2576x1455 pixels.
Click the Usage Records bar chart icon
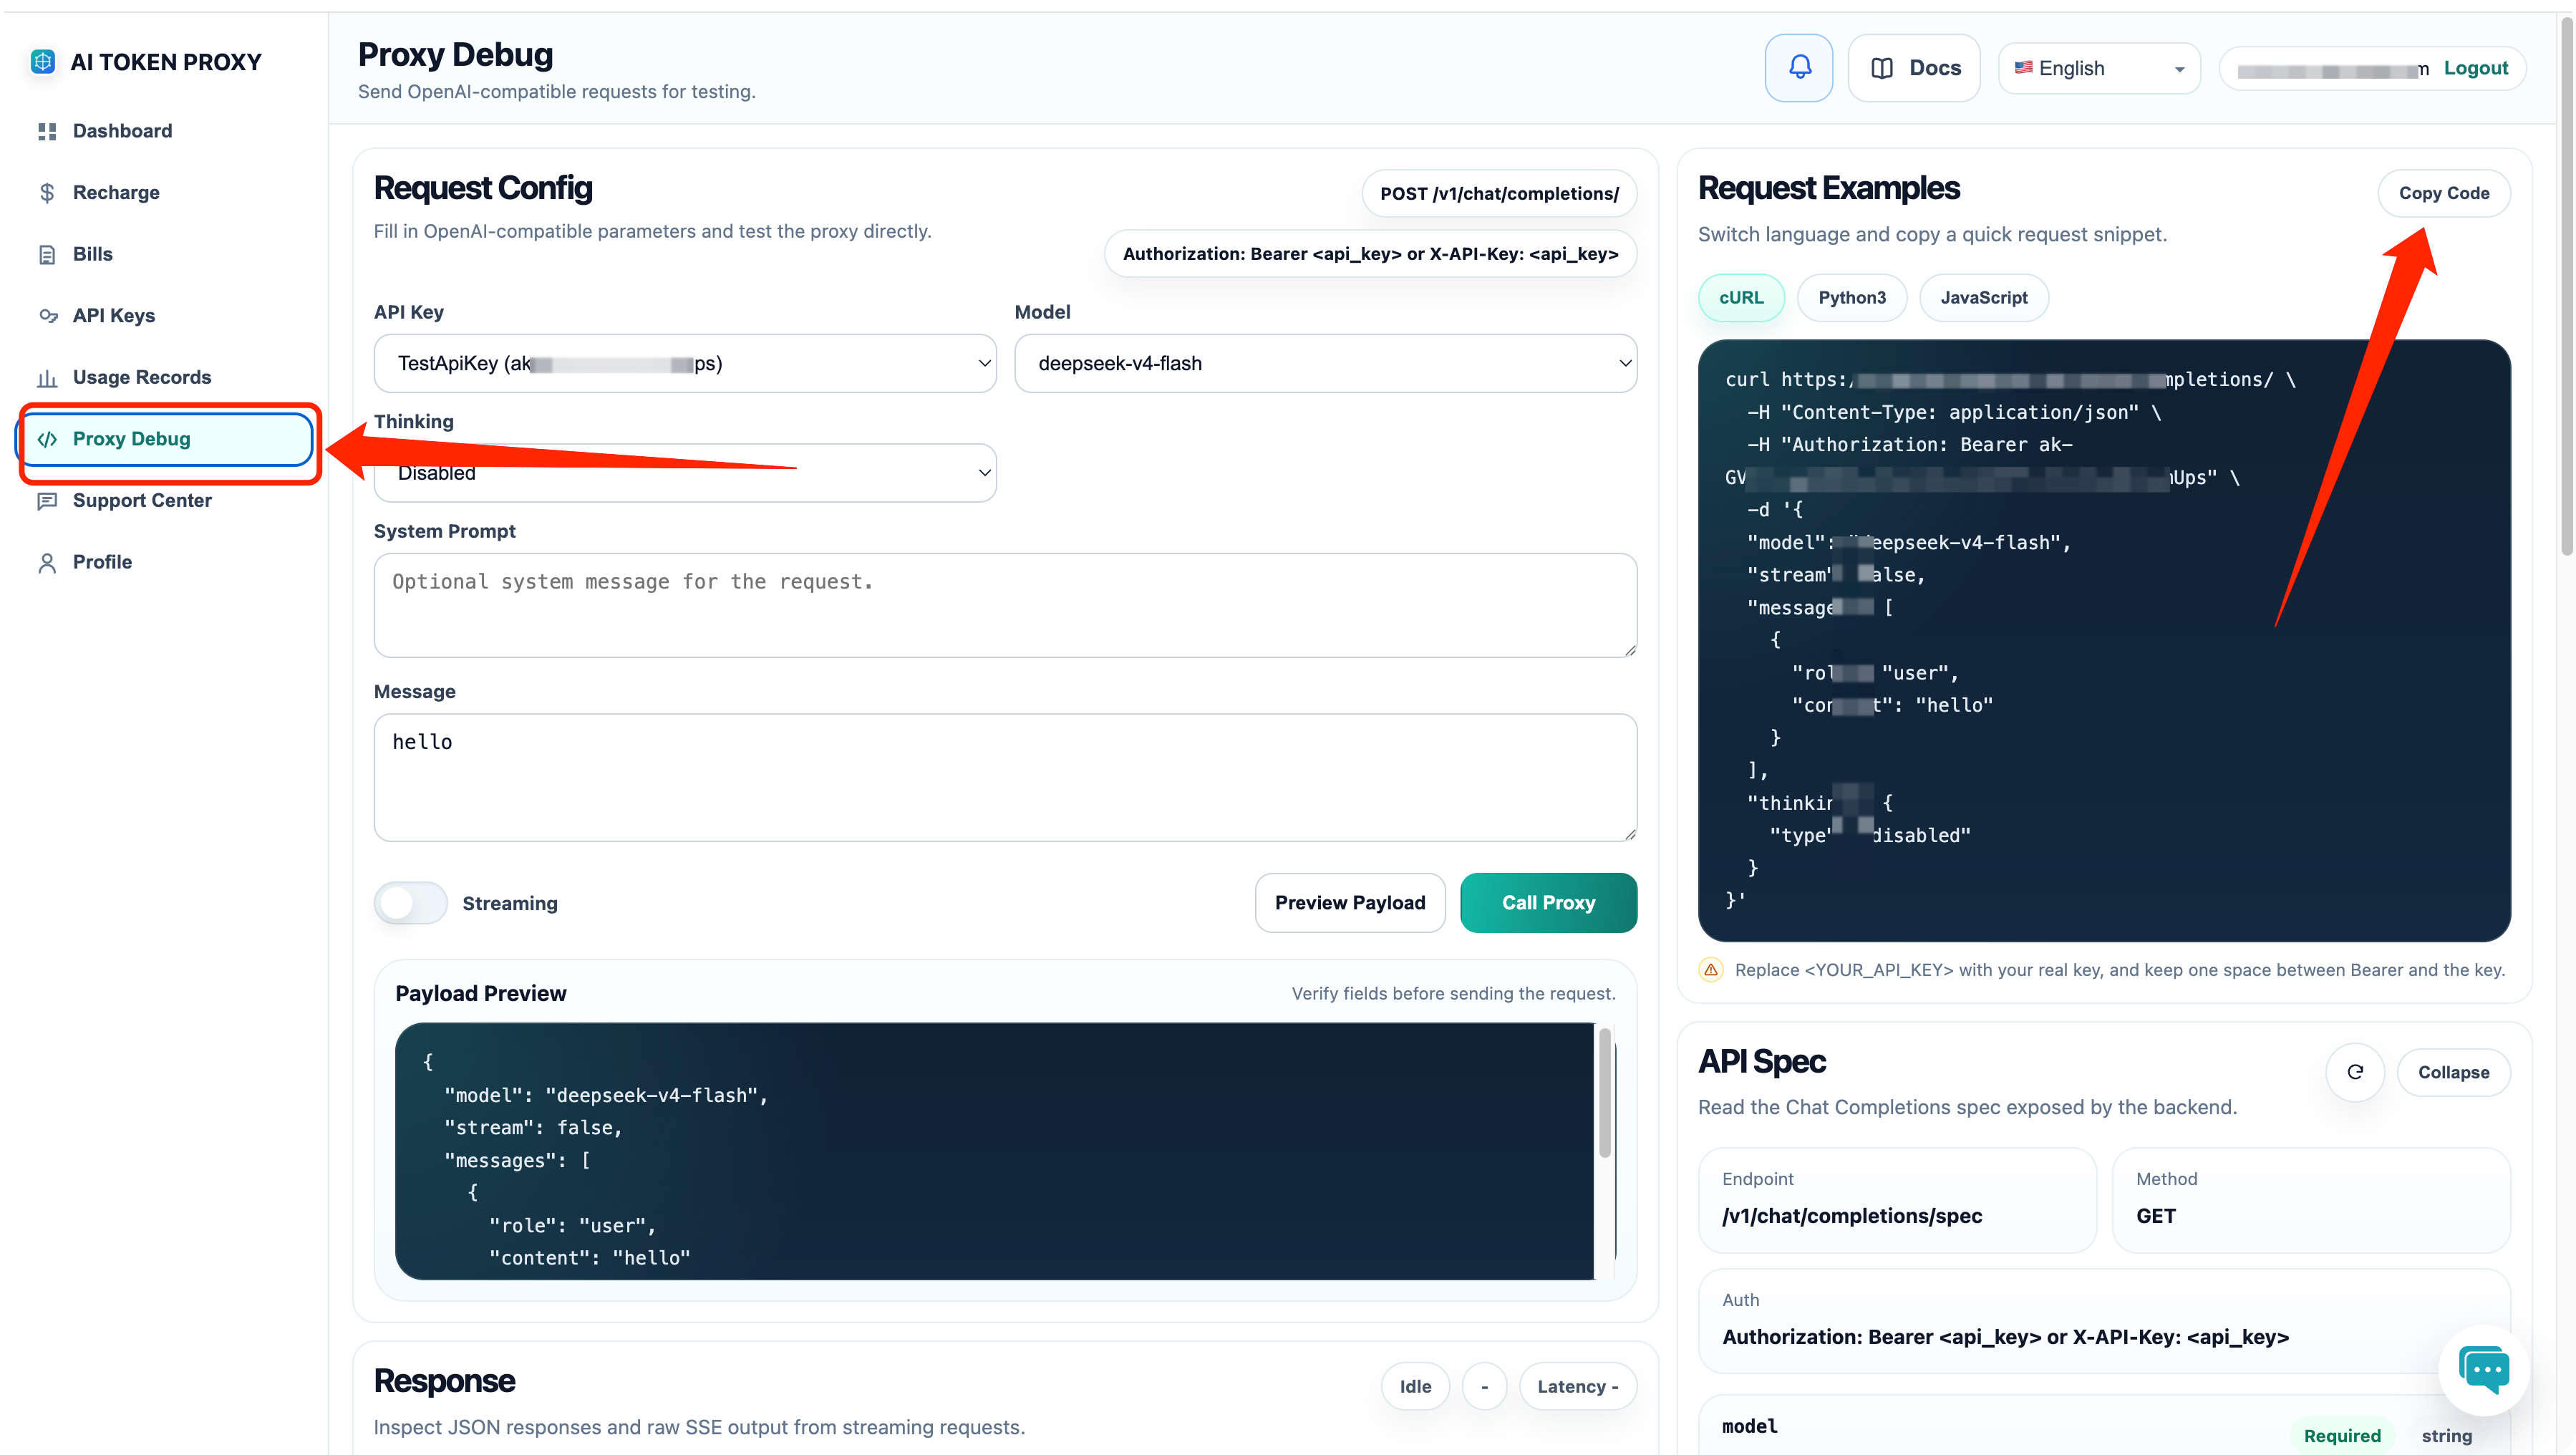coord(47,377)
